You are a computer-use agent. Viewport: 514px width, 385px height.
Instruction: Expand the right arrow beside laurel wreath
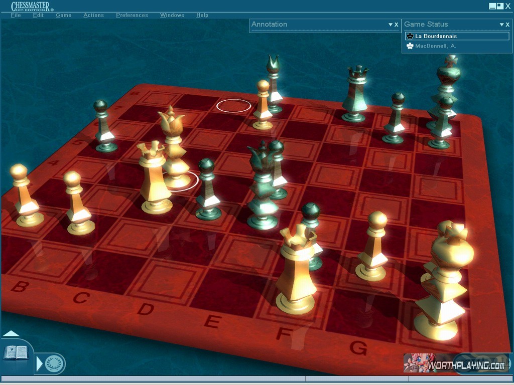click(x=40, y=363)
